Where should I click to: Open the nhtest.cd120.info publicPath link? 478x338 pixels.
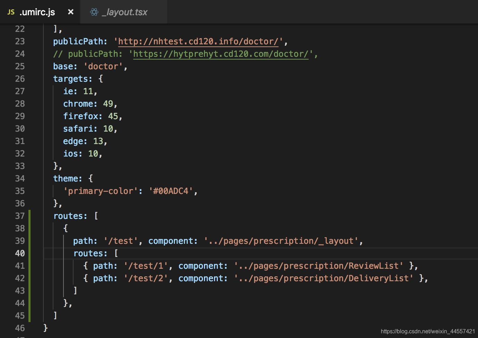point(198,42)
